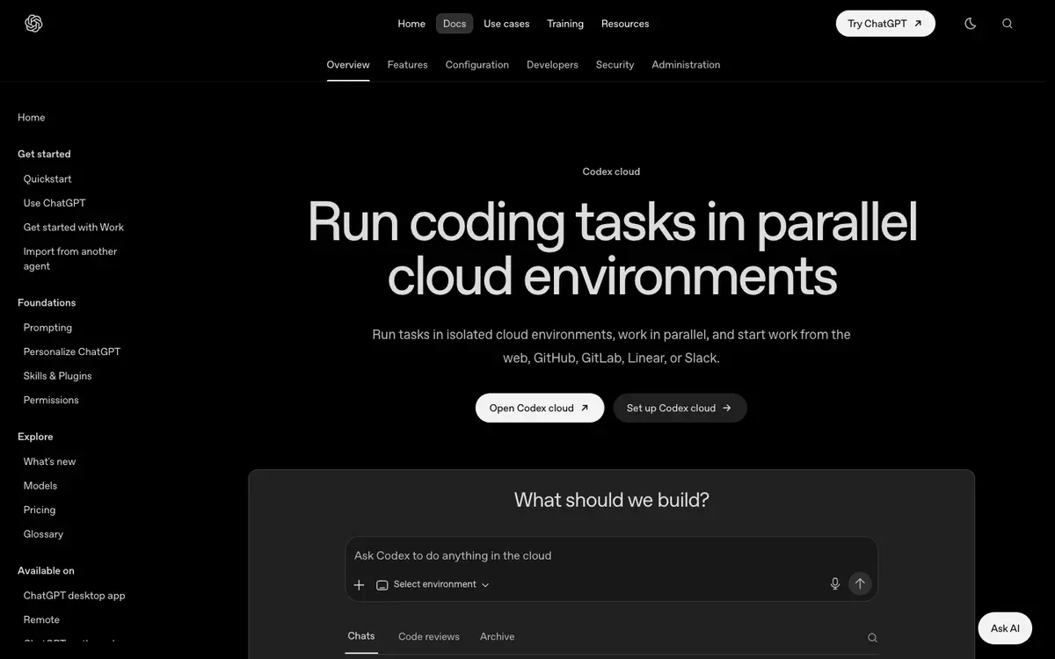The height and width of the screenshot is (659, 1055).
Task: Open Personalize ChatGPT sidebar link
Action: (72, 351)
